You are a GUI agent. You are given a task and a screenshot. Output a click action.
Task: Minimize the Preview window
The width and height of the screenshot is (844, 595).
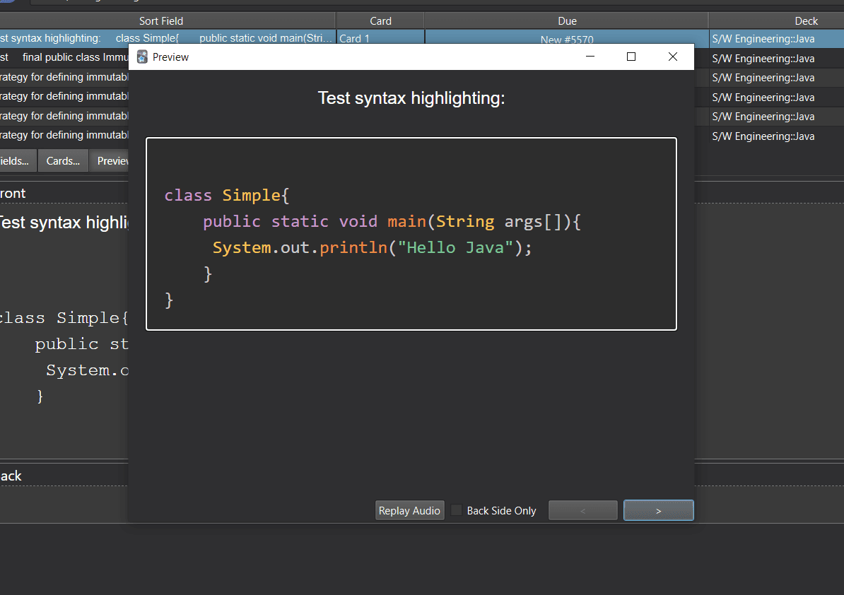click(x=590, y=57)
